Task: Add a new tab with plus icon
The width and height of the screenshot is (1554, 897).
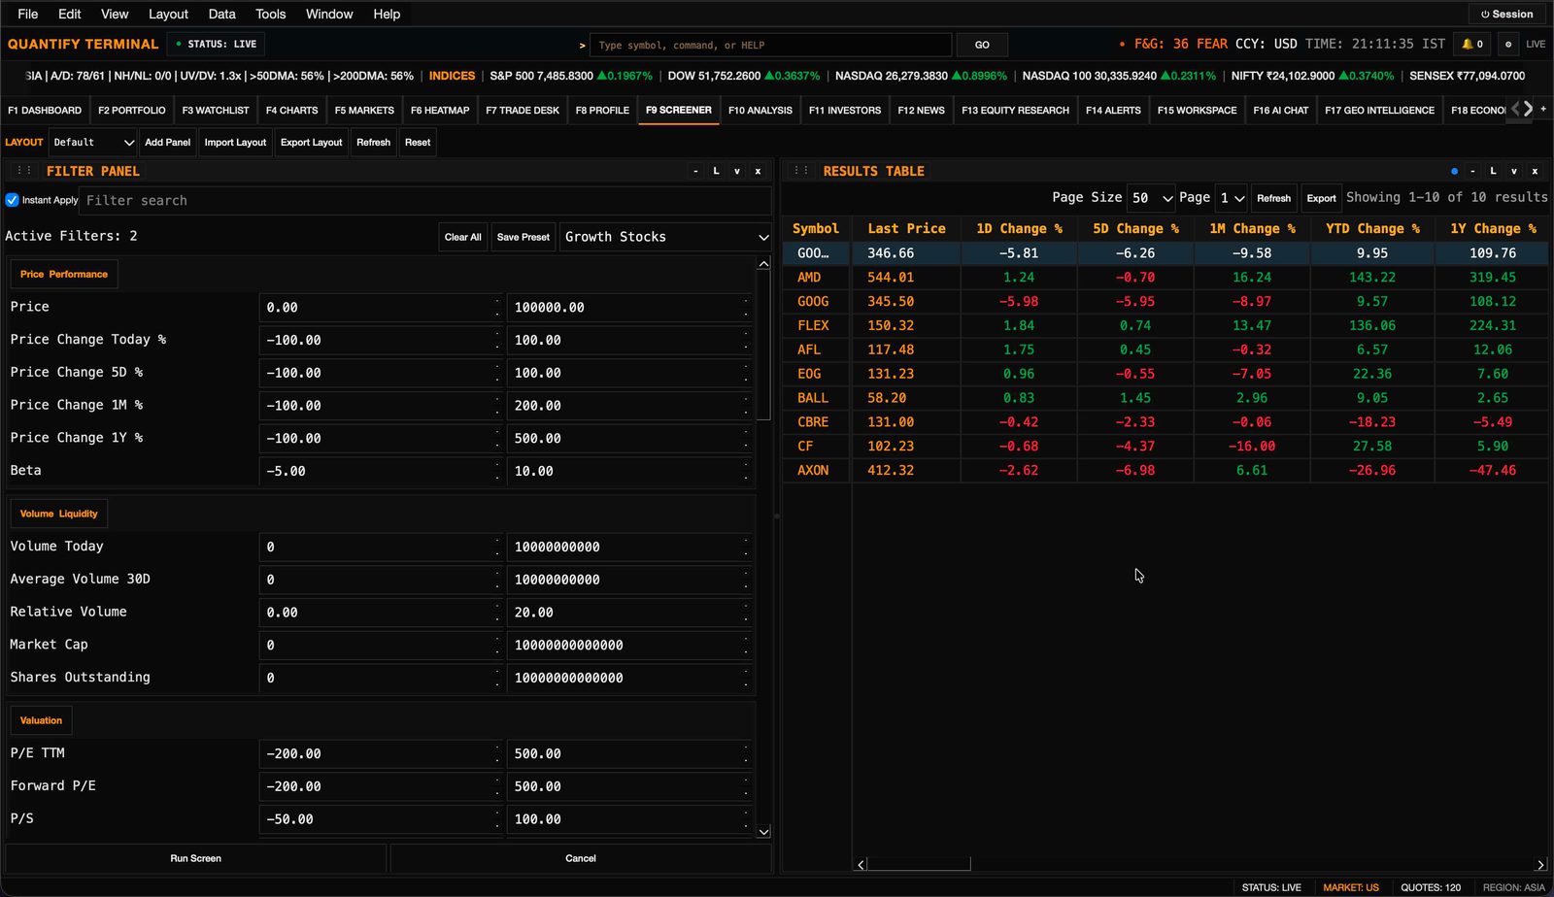Action: (1543, 109)
